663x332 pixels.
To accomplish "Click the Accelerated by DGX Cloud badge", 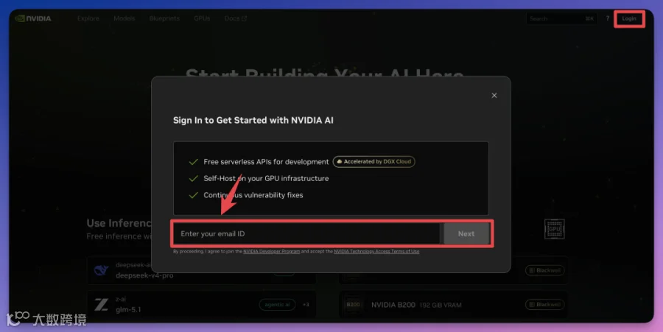I will coord(373,162).
